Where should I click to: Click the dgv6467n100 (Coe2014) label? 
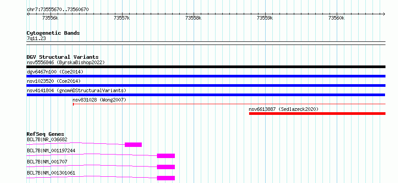(x=55, y=72)
